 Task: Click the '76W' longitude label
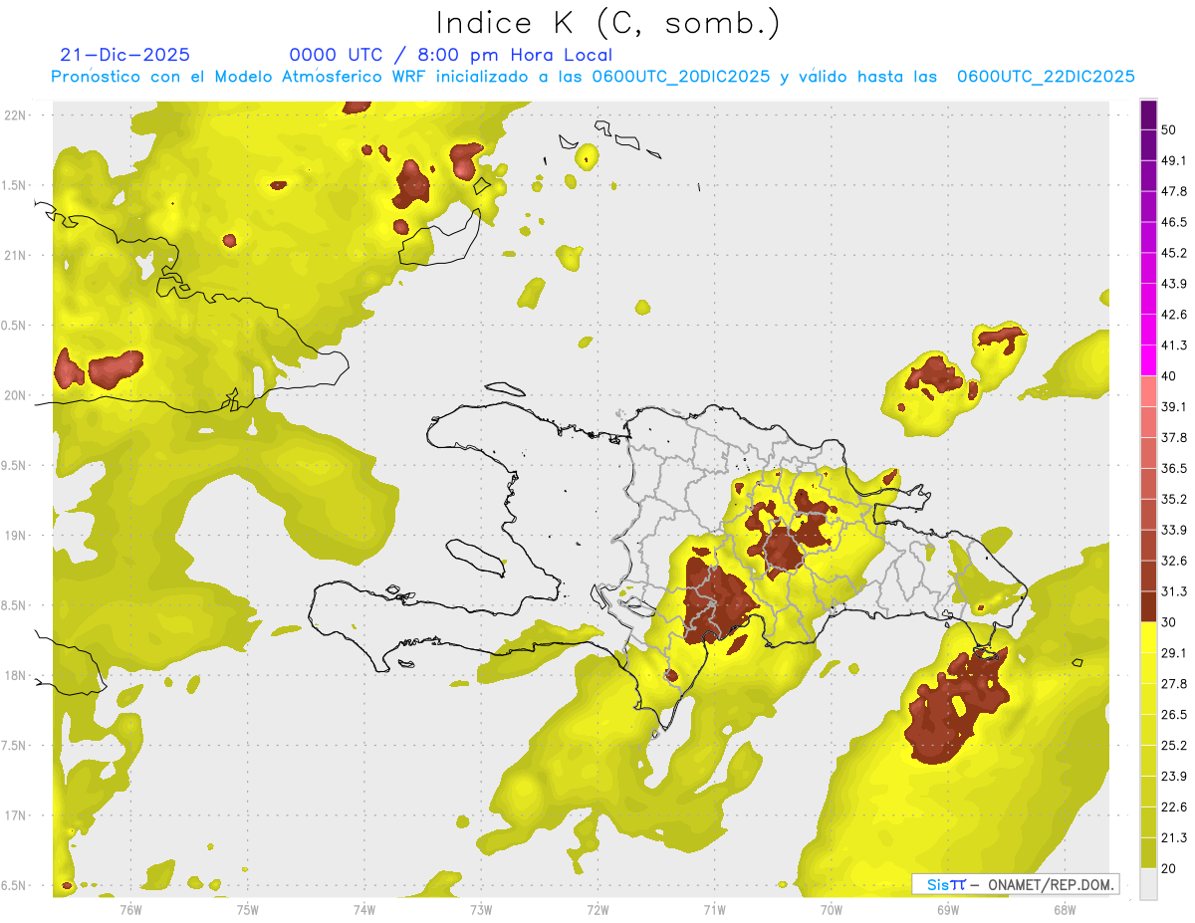click(x=130, y=909)
